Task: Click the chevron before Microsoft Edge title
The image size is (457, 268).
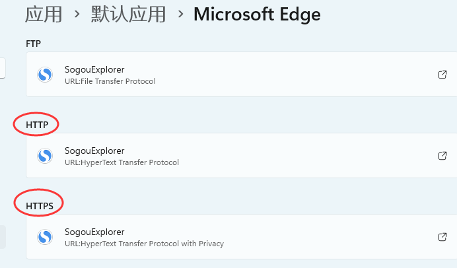Action: (x=181, y=14)
